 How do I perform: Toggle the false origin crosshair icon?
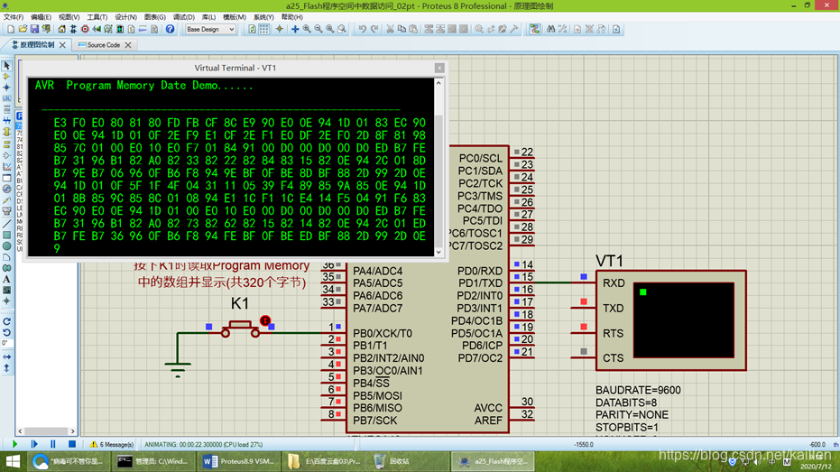click(x=279, y=29)
